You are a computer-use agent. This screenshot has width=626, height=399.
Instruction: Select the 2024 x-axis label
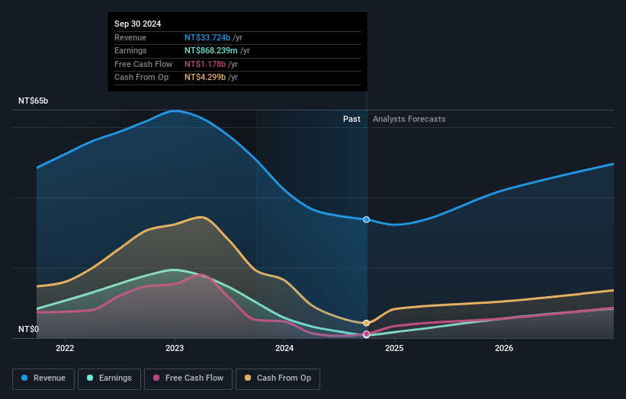pos(284,349)
